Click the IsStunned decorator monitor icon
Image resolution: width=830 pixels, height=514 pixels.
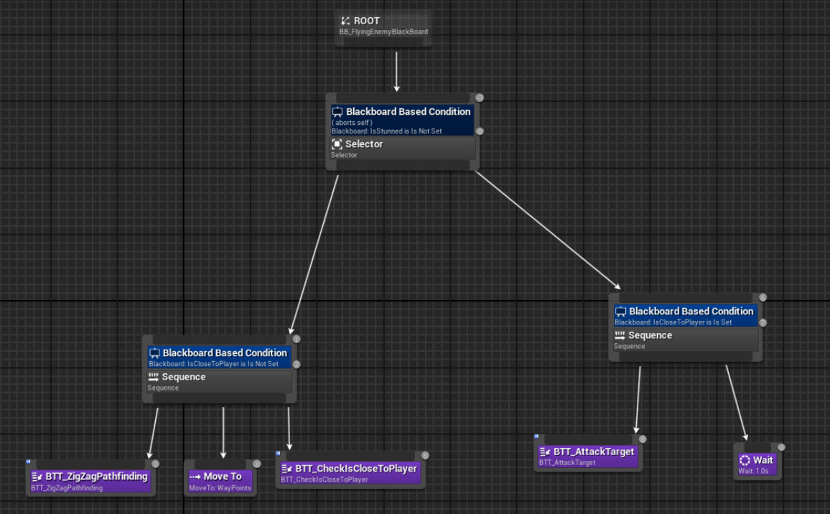337,112
